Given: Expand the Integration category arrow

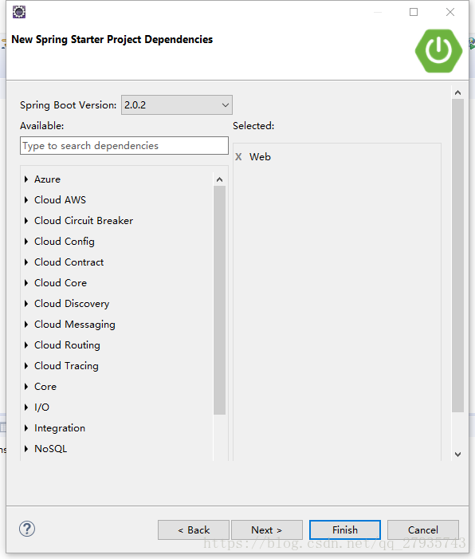Looking at the screenshot, I should coord(26,427).
